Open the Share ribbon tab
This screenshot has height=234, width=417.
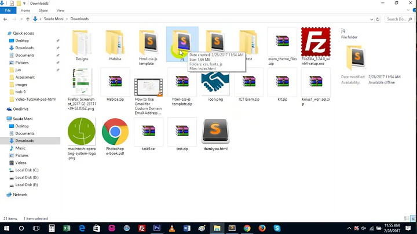[x=43, y=10]
